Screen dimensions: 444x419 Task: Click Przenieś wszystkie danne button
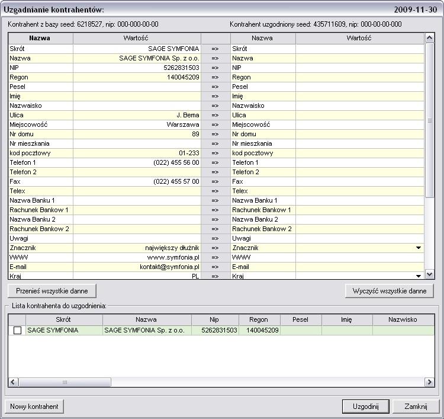52,291
